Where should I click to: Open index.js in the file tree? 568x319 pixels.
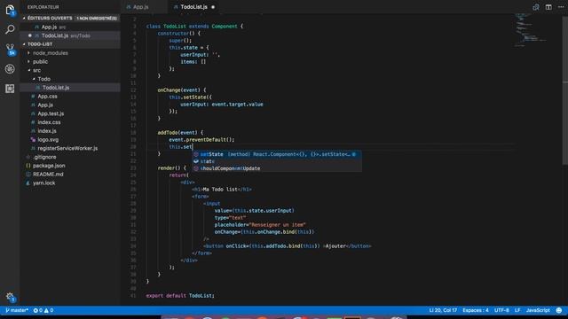[70, 131]
